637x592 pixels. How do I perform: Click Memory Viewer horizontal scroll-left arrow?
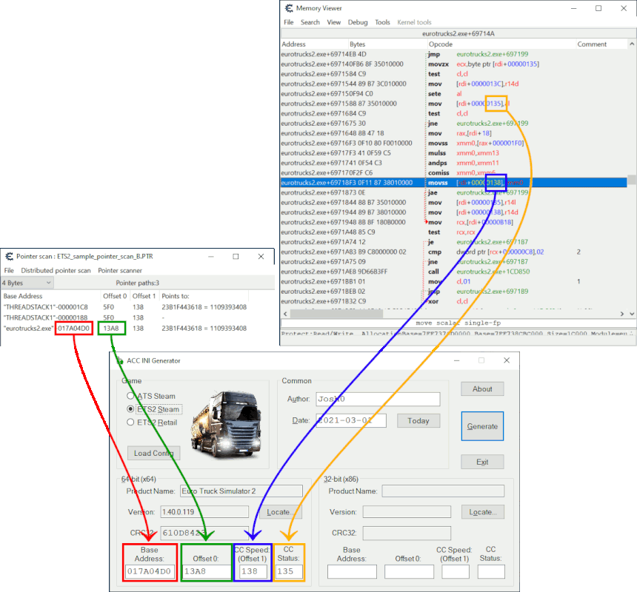(285, 314)
